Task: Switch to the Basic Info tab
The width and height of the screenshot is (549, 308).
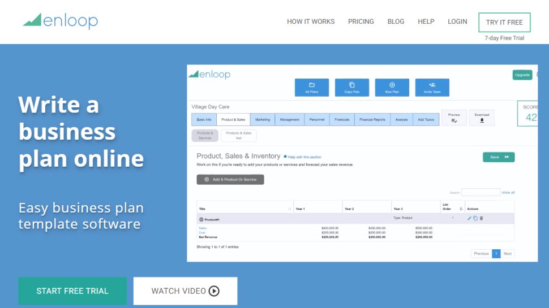Action: (204, 120)
